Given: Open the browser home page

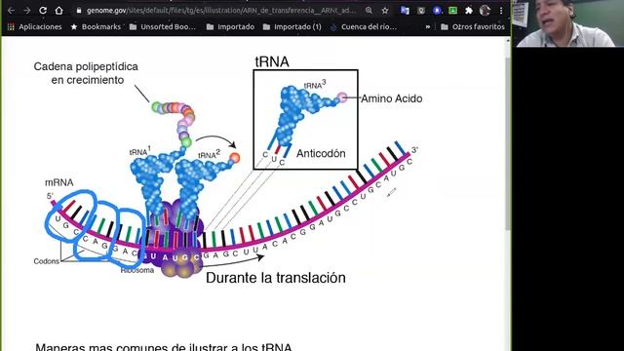Looking at the screenshot, I should (x=58, y=11).
